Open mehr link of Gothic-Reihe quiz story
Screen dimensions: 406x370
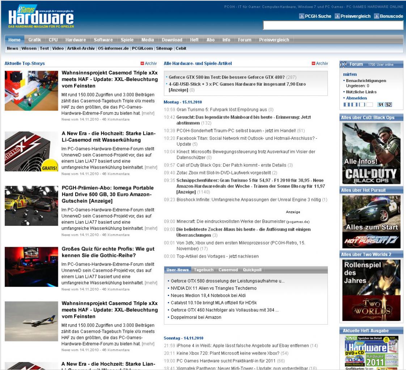151,283
